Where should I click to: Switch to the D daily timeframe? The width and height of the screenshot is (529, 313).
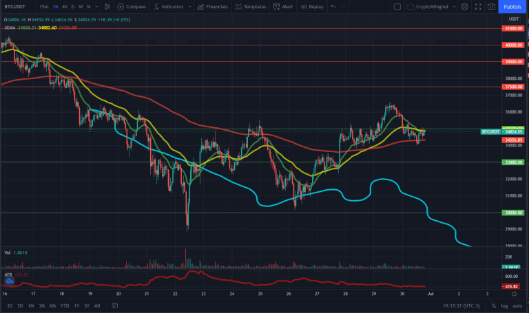[73, 6]
